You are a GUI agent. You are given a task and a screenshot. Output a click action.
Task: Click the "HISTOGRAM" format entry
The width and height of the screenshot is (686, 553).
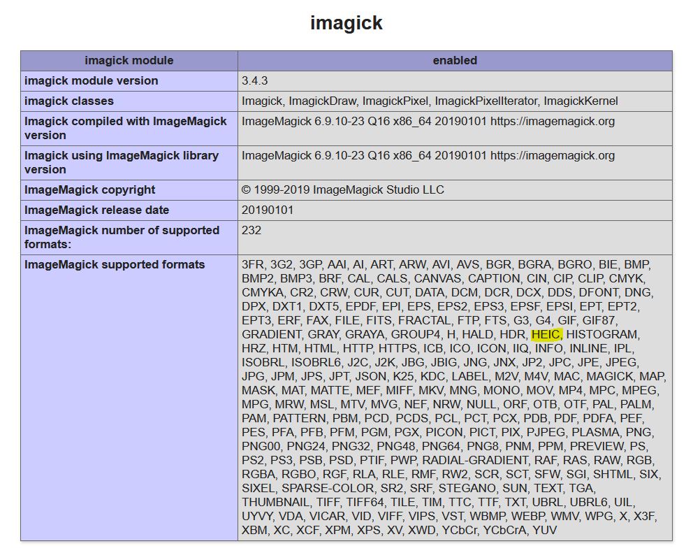(x=601, y=334)
